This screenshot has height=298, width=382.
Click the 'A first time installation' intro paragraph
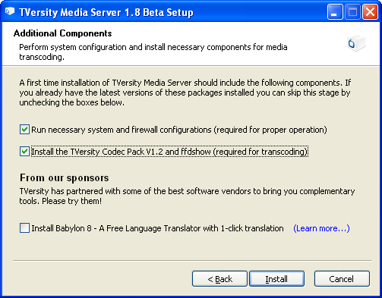pos(185,93)
